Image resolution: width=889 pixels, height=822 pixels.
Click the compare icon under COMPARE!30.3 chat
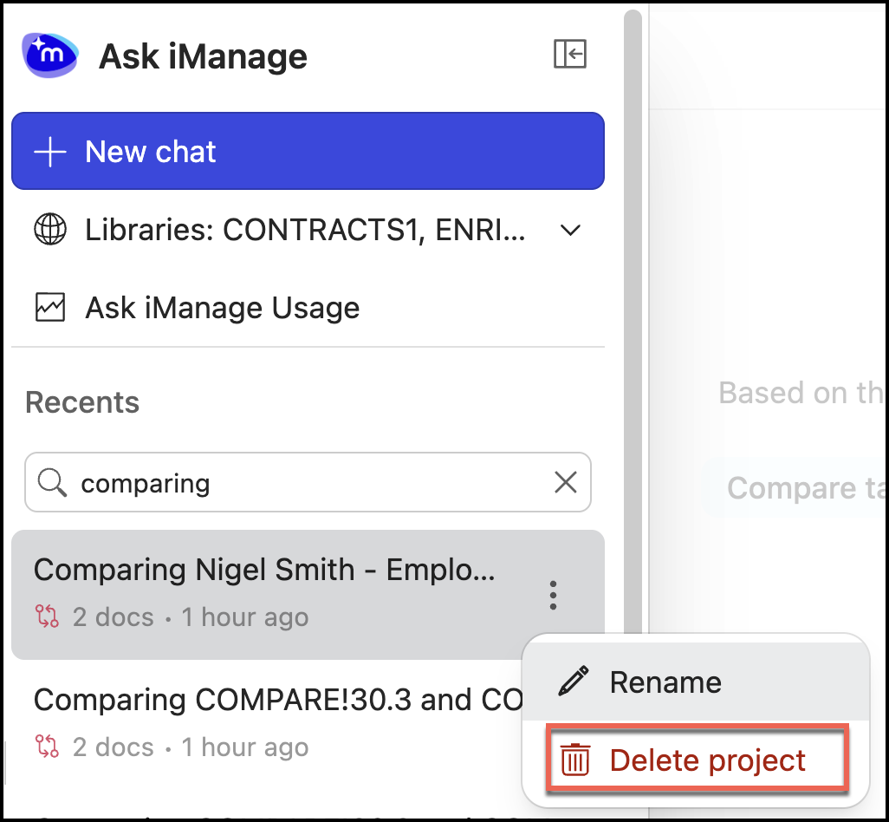click(46, 747)
